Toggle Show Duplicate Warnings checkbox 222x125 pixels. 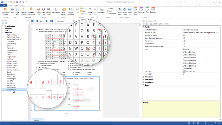pyautogui.click(x=184, y=38)
